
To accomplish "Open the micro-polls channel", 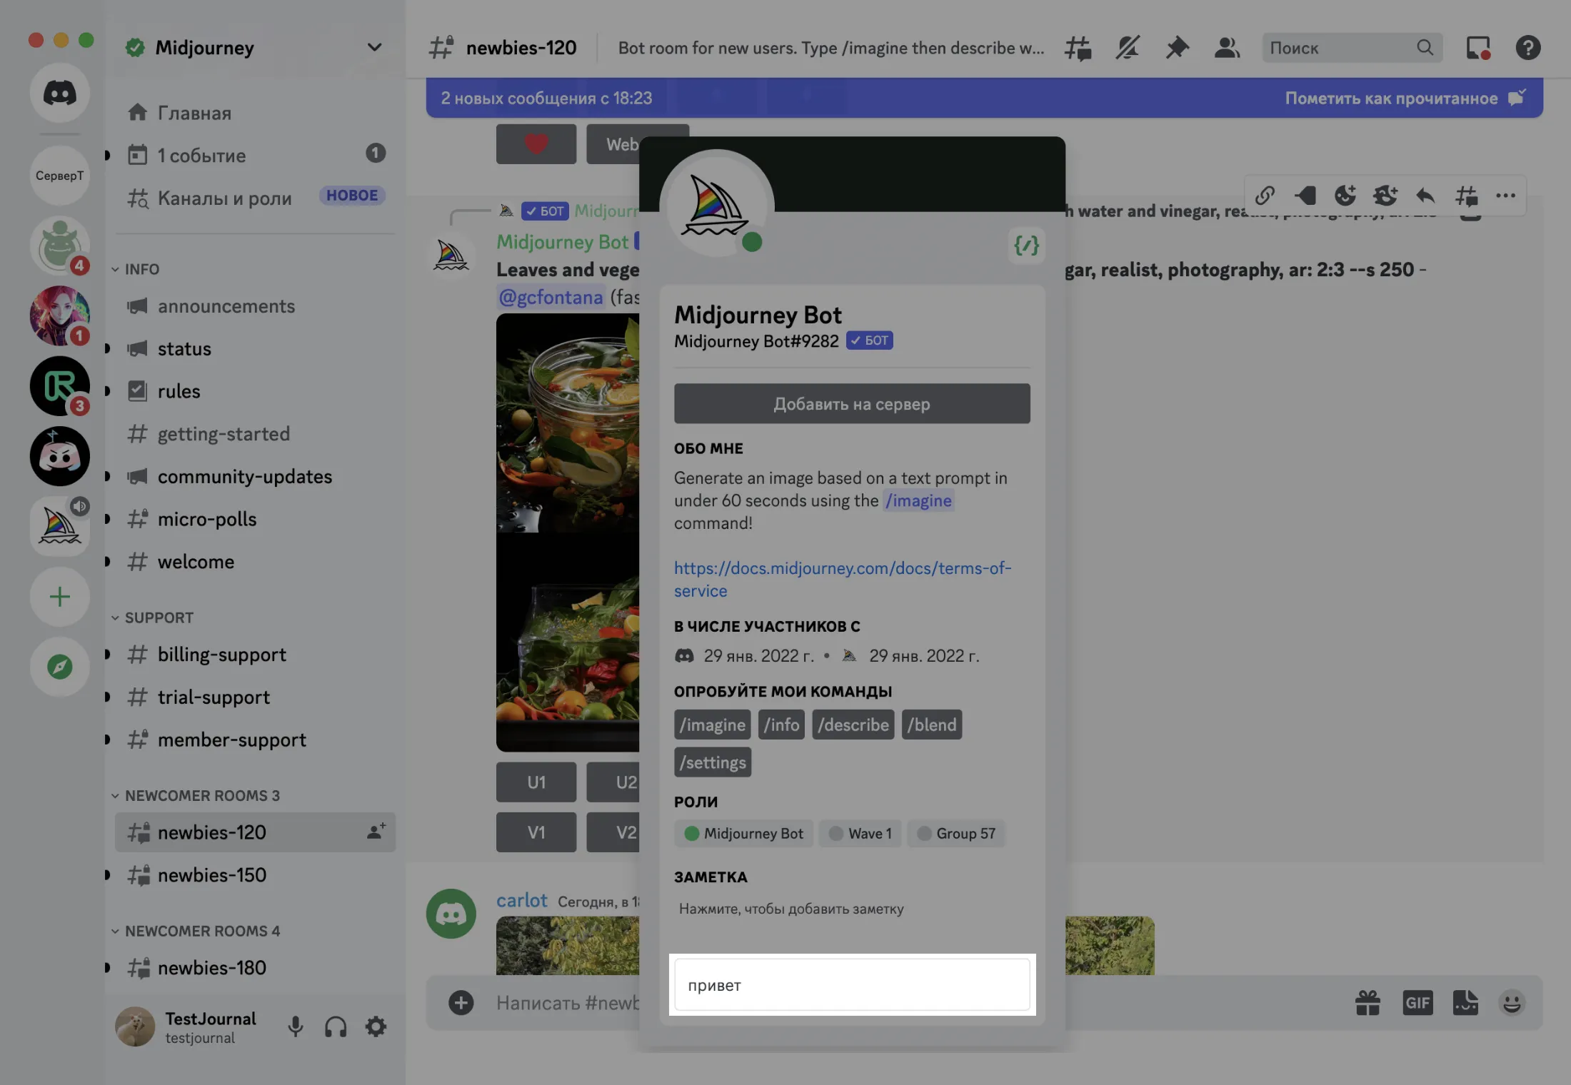I will [x=255, y=519].
